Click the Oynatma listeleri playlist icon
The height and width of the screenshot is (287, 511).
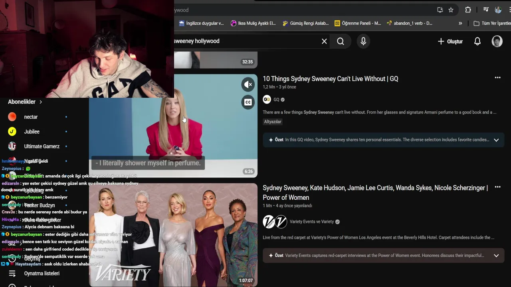point(12,273)
